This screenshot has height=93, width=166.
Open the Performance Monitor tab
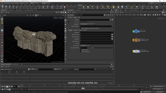(x=134, y=10)
